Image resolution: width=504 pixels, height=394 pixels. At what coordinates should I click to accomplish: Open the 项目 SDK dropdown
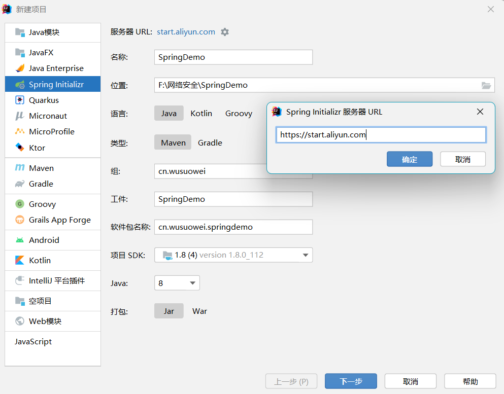233,255
